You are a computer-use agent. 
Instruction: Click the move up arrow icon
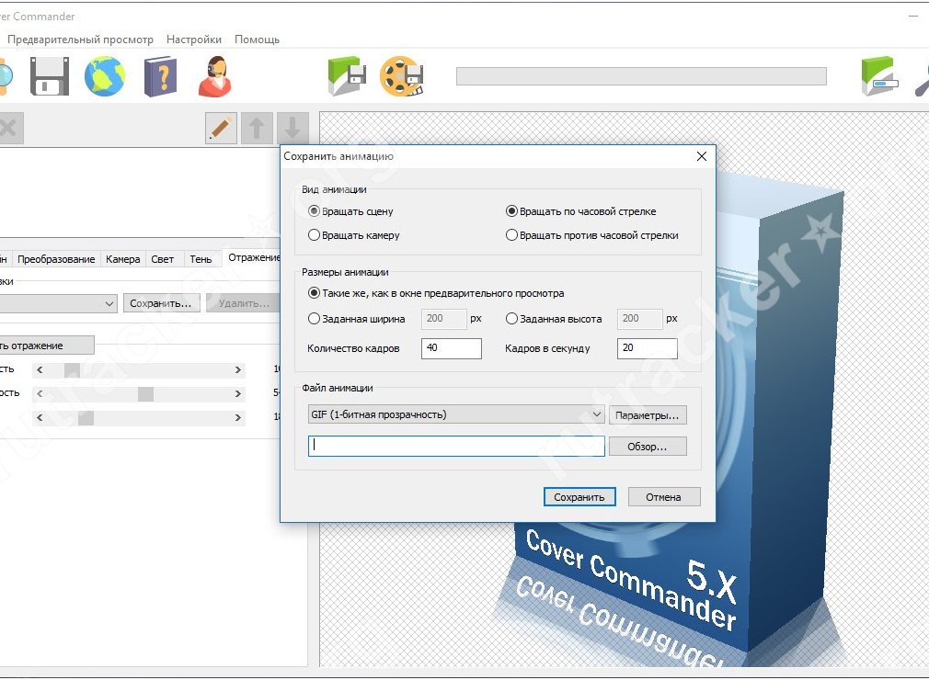point(257,128)
